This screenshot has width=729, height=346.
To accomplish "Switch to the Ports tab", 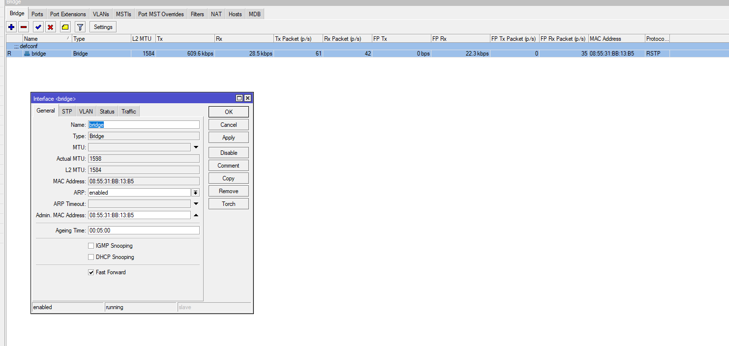I will coord(37,14).
